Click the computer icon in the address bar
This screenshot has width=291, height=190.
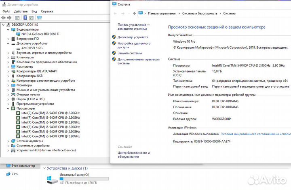tap(141, 13)
